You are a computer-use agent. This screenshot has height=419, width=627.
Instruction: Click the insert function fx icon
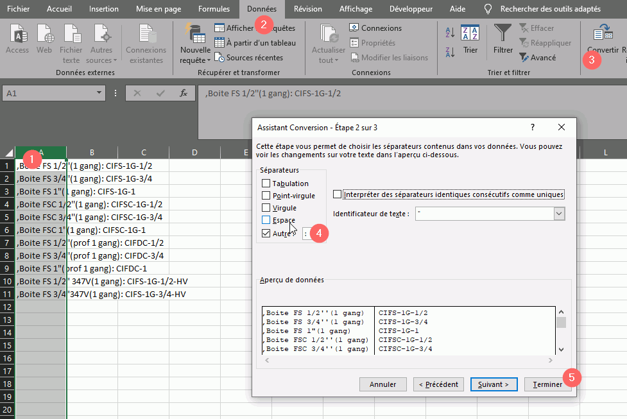pyautogui.click(x=183, y=93)
